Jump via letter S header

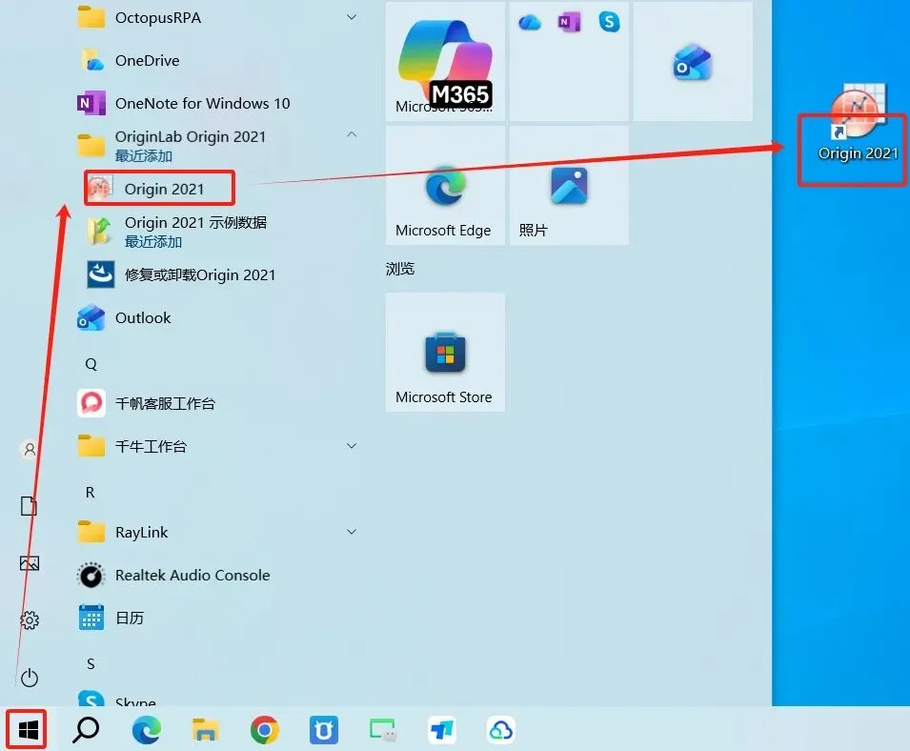coord(91,663)
